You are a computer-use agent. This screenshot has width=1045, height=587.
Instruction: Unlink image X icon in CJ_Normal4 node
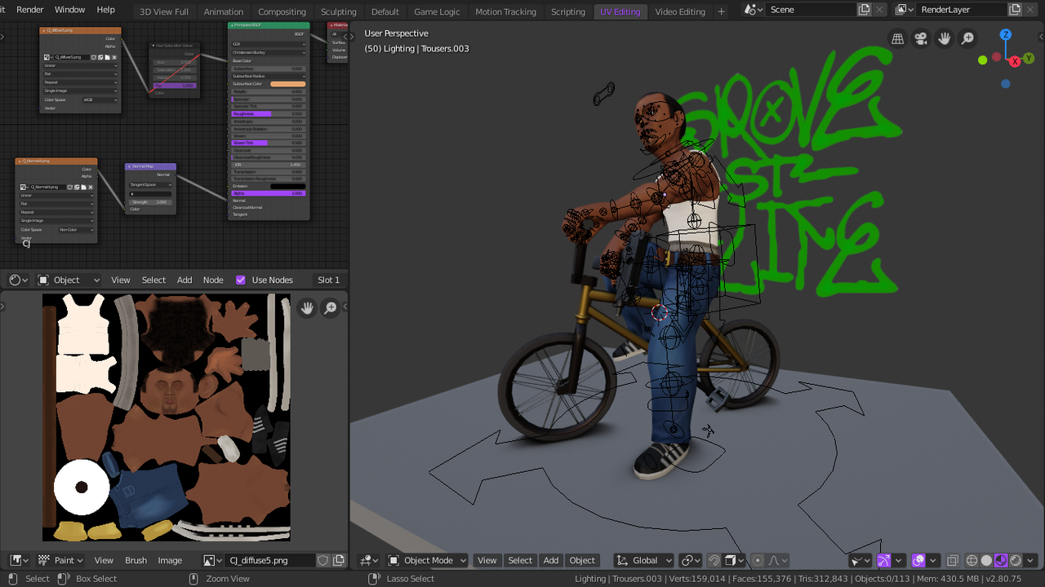tap(91, 187)
